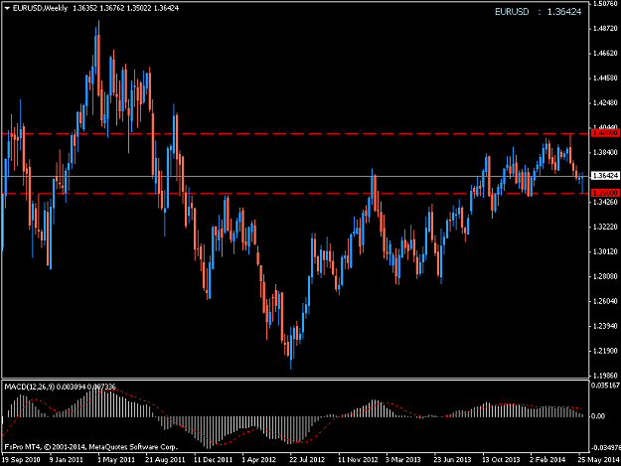Click the 1 Apr 2012 date label

[259, 460]
